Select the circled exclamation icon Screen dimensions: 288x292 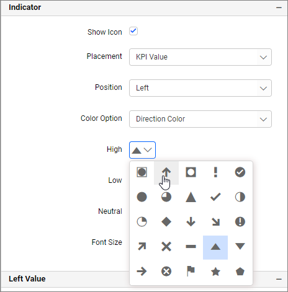[240, 222]
